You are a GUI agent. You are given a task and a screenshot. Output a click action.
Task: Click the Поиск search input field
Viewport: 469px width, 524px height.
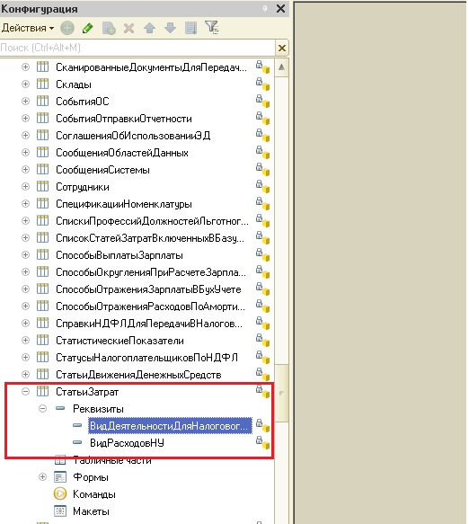[137, 49]
